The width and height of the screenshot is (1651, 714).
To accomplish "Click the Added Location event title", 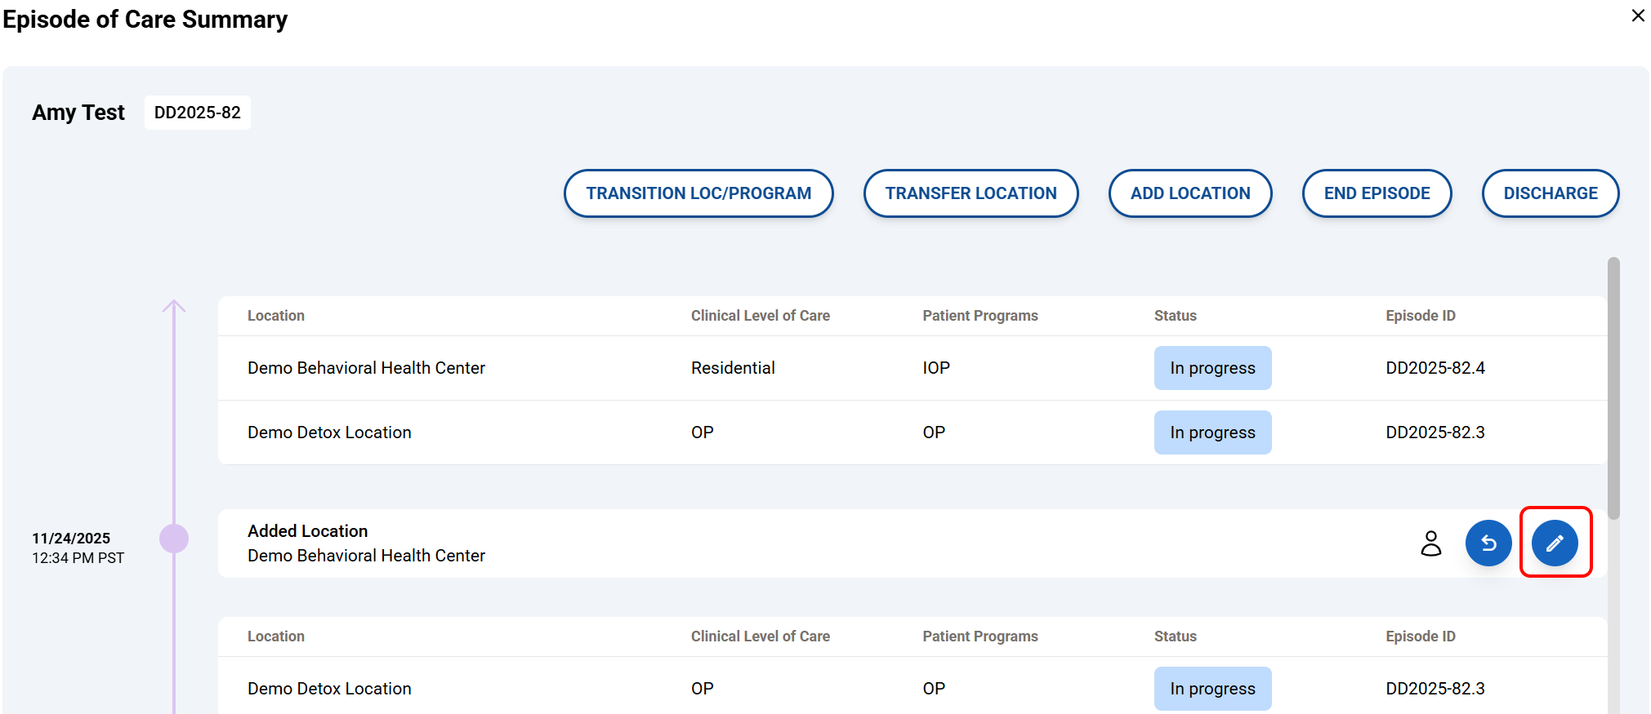I will (x=307, y=531).
